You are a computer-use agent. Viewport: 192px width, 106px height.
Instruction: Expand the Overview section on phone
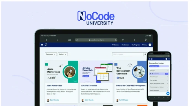(x=159, y=71)
